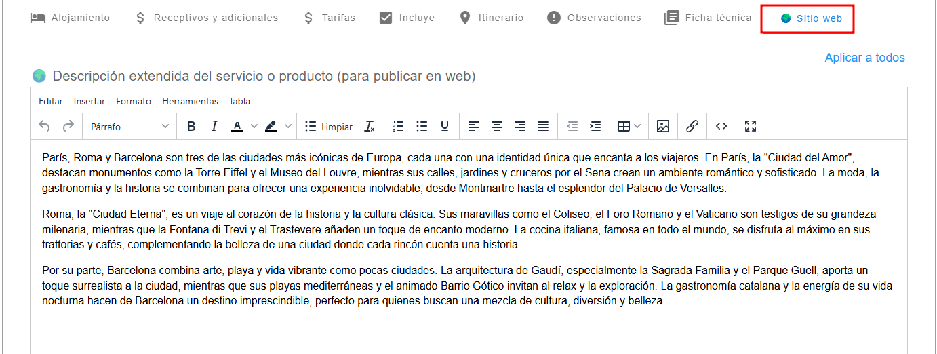This screenshot has width=937, height=354.
Task: Click the Aplicar a todos link
Action: (864, 58)
